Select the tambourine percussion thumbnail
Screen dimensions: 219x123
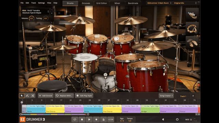192,29
